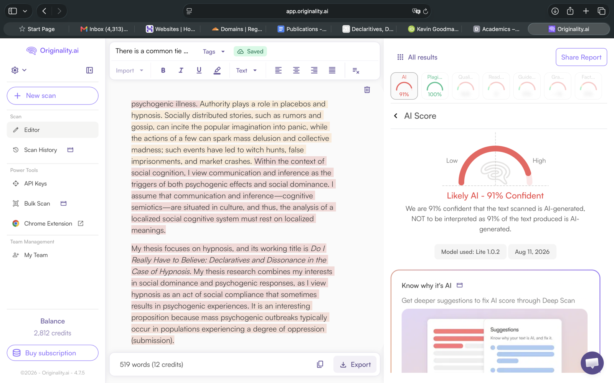Viewport: 614px width, 383px height.
Task: Delete document with trash icon
Action: (367, 90)
